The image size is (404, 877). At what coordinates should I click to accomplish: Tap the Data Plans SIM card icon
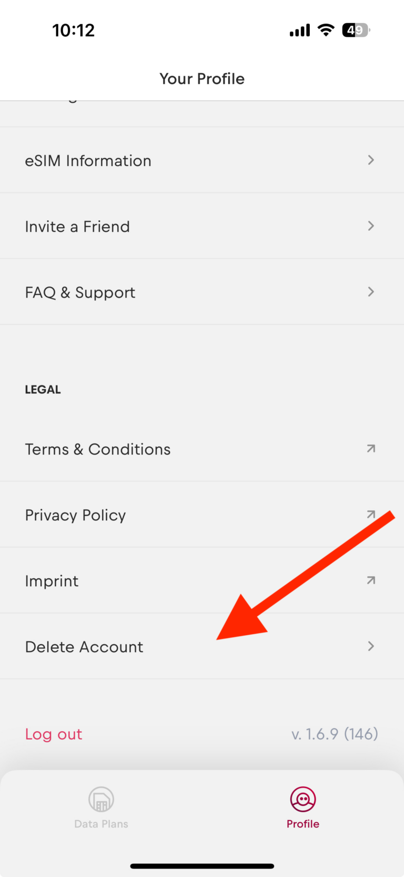[101, 800]
